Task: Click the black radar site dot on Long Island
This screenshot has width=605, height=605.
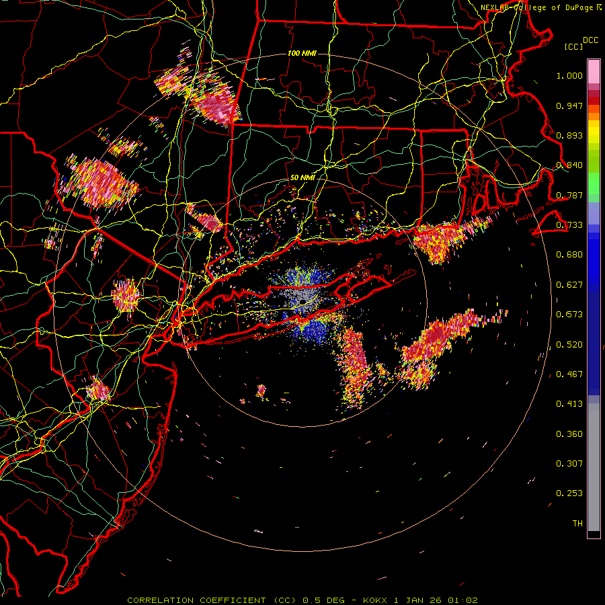Action: (x=303, y=301)
